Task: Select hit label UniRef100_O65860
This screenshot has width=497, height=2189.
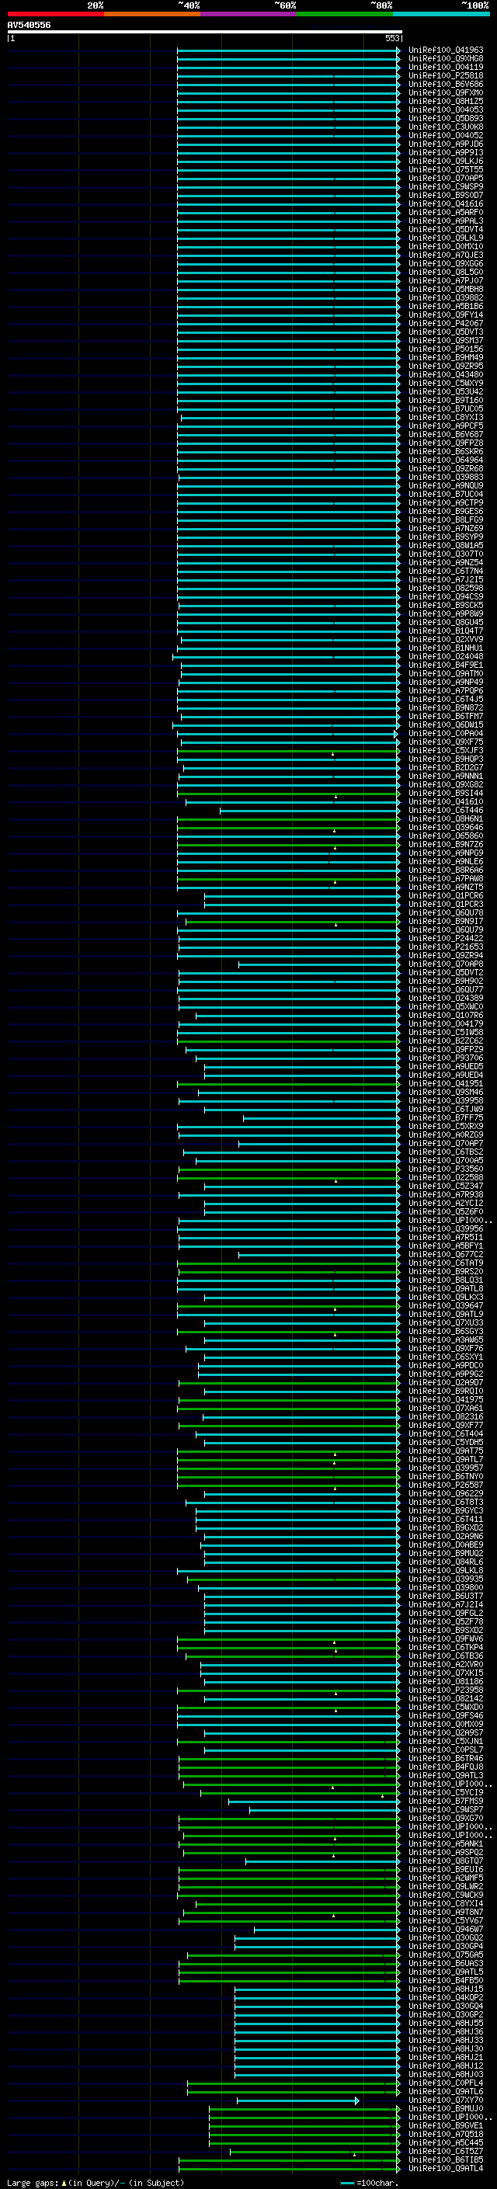Action: (446, 836)
